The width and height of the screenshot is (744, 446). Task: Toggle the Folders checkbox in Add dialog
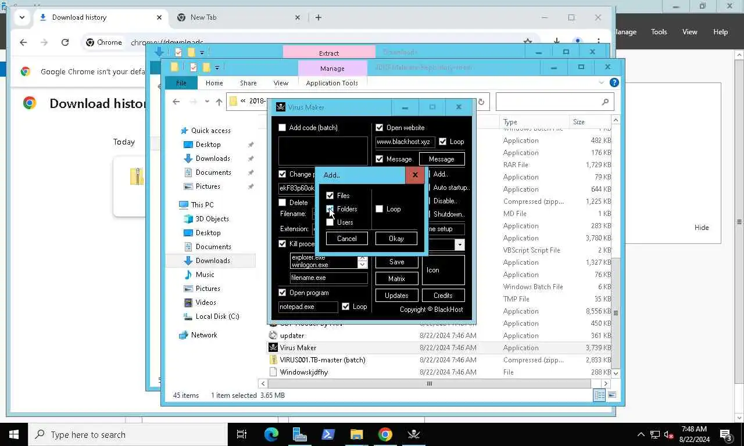(330, 209)
